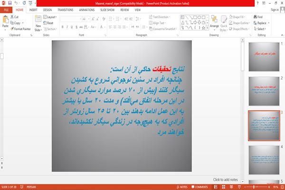285x190 pixels.
Task: Expand the shapes gallery more arrow
Action: [x=208, y=28]
